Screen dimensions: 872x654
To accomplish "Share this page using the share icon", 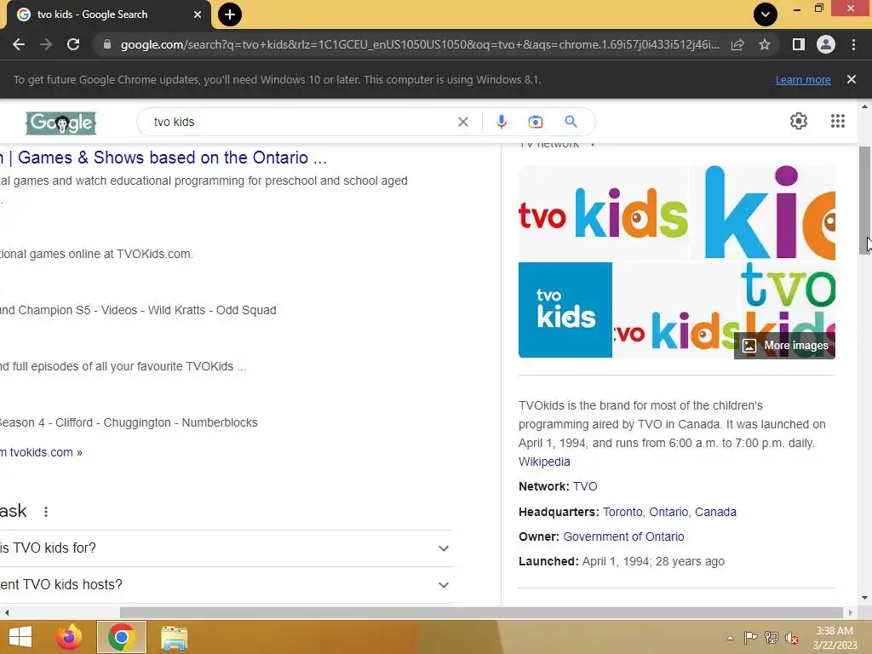I will (x=737, y=44).
